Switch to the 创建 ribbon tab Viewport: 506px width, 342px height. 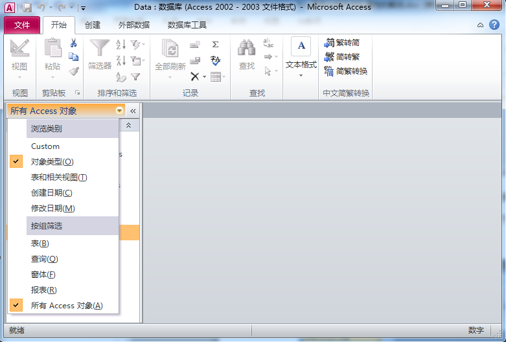[93, 25]
